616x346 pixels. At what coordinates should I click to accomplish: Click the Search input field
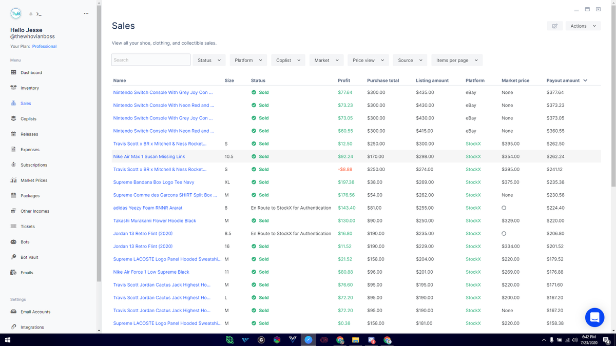(151, 60)
